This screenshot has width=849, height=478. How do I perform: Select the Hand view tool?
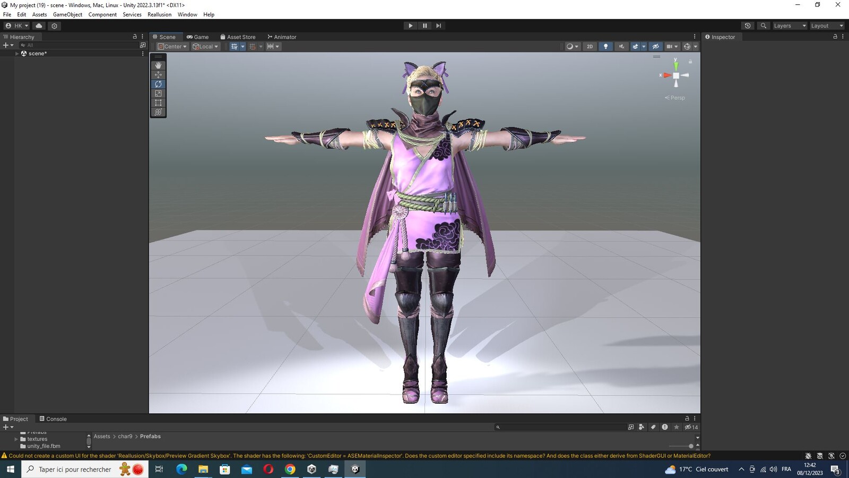pyautogui.click(x=158, y=65)
